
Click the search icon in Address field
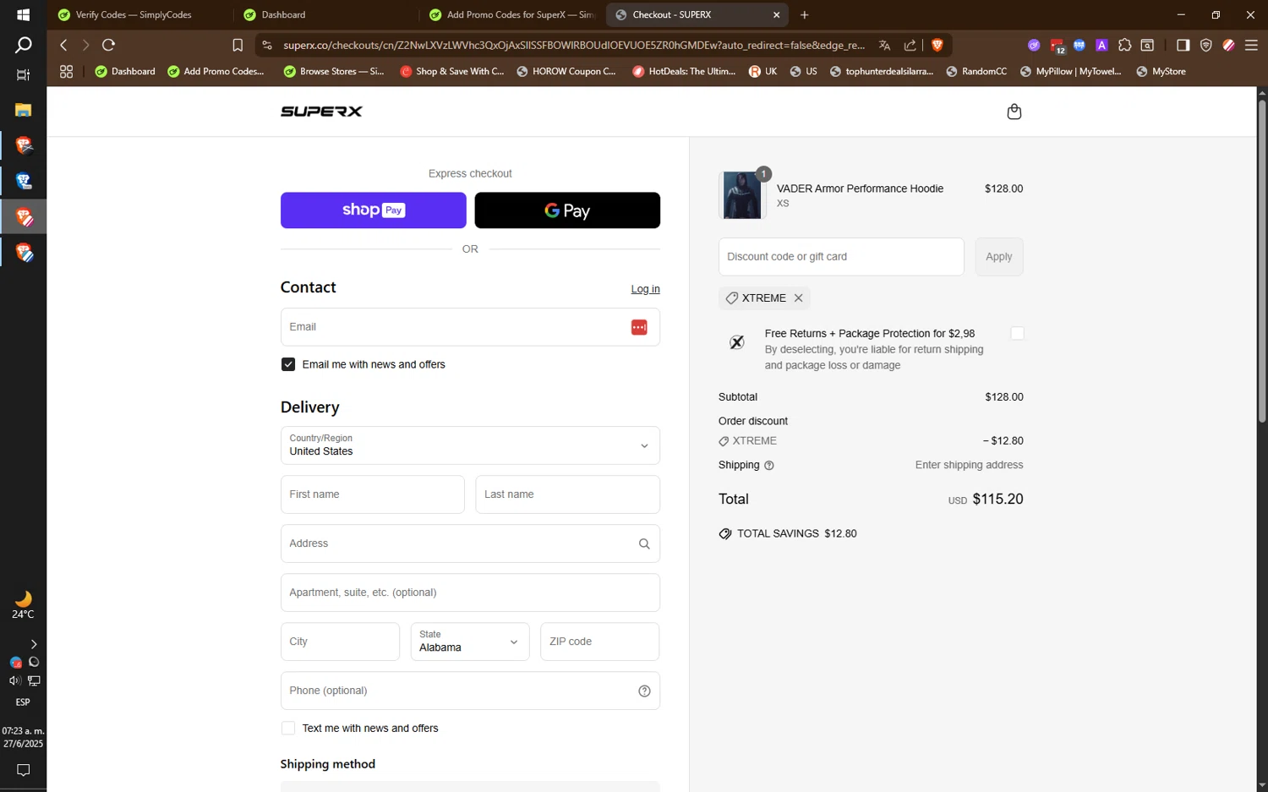[644, 544]
